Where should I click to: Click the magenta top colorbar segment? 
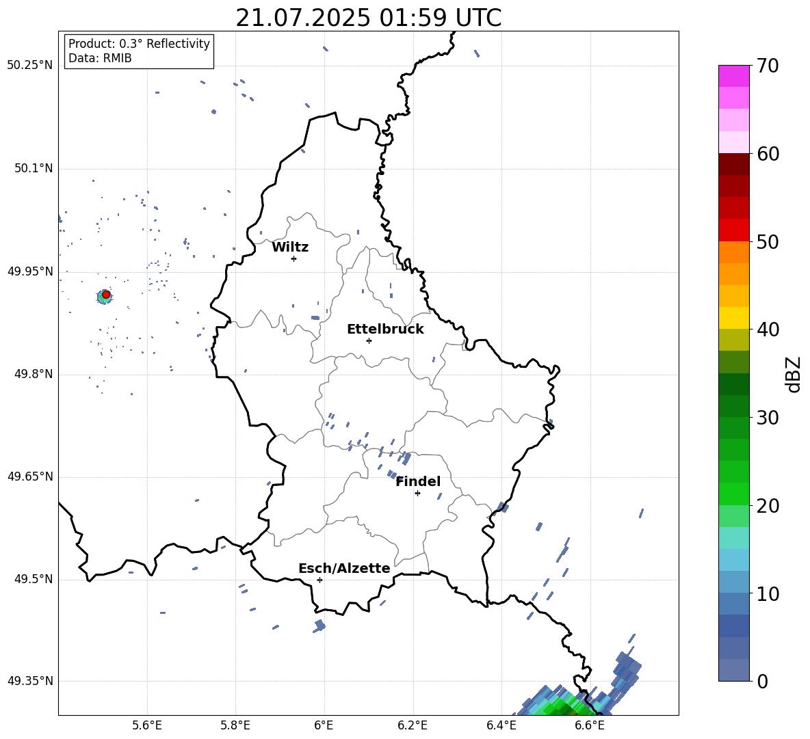click(x=733, y=76)
